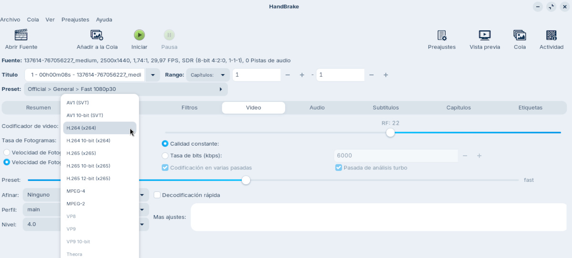Switch to the Audio tab
The image size is (572, 258).
click(317, 108)
